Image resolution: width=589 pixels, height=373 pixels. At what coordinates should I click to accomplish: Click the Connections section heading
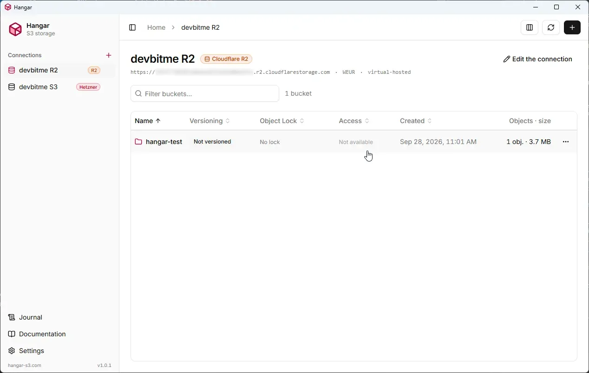pos(25,55)
